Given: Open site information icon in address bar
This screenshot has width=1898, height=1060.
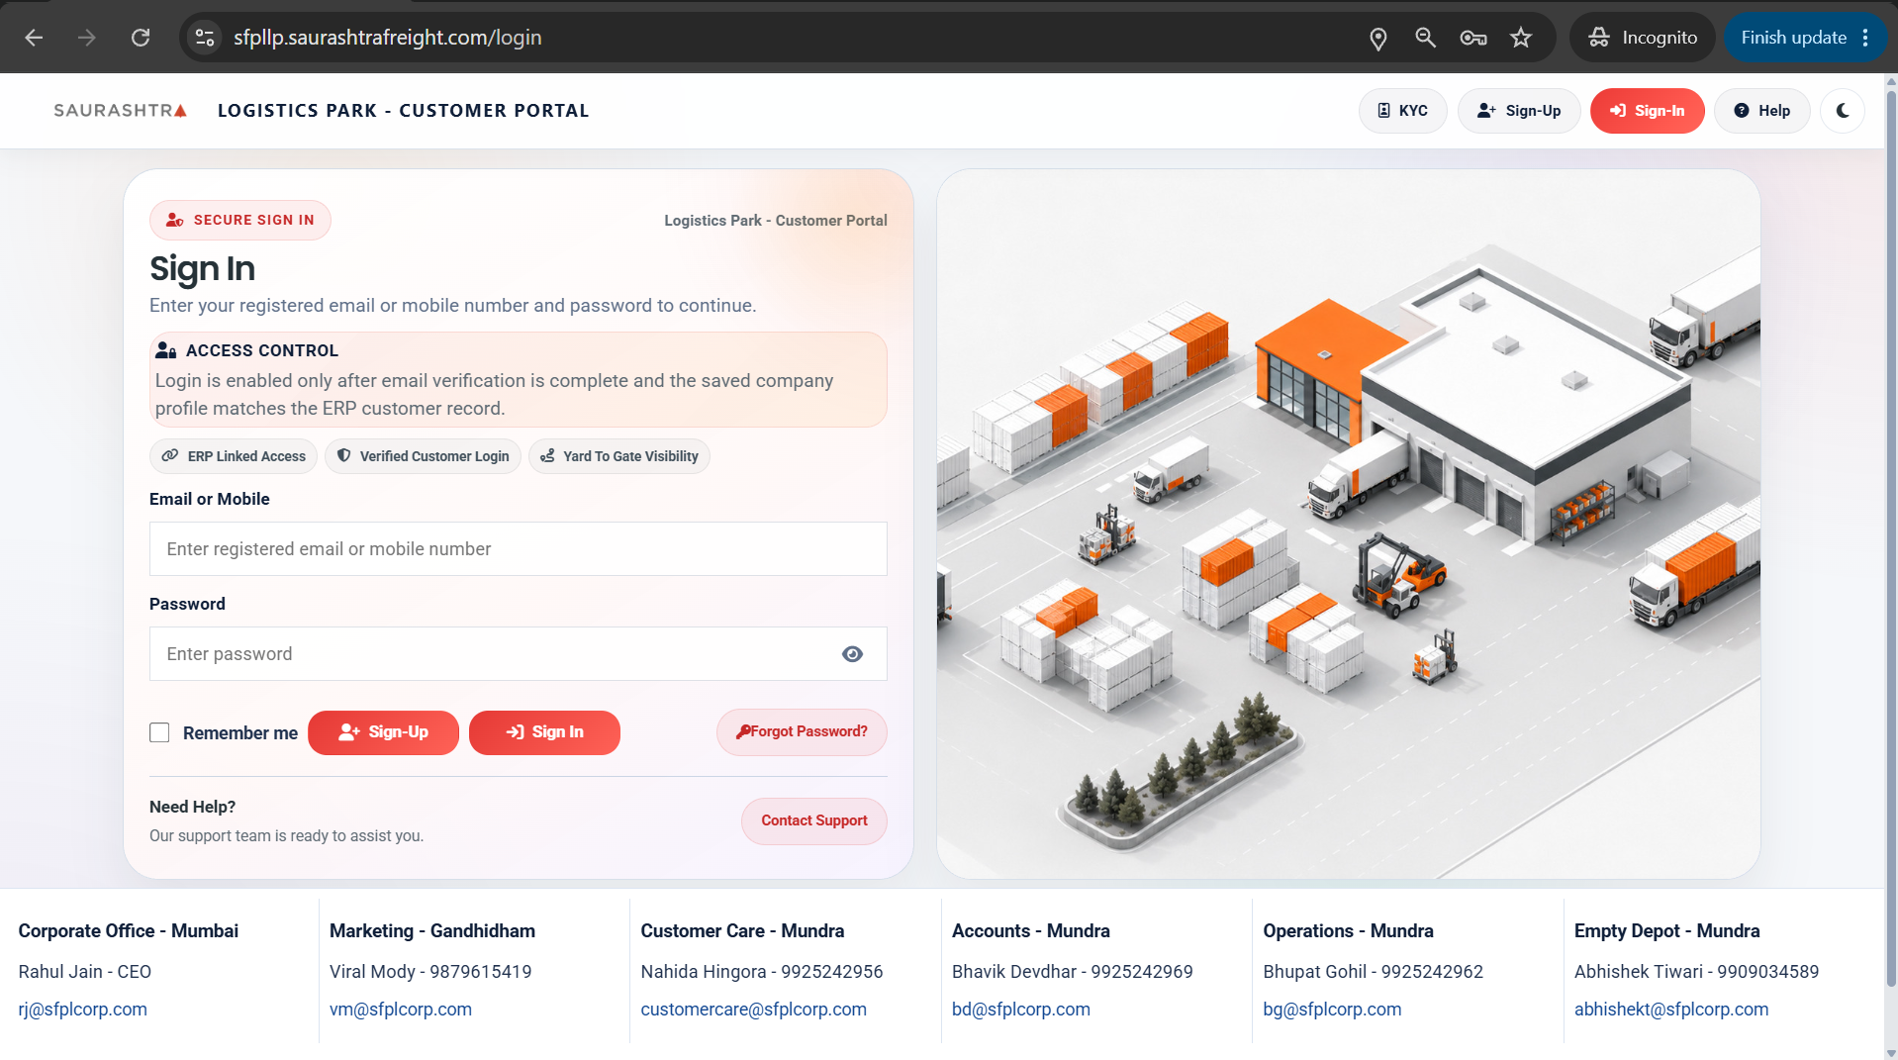Looking at the screenshot, I should [x=205, y=38].
